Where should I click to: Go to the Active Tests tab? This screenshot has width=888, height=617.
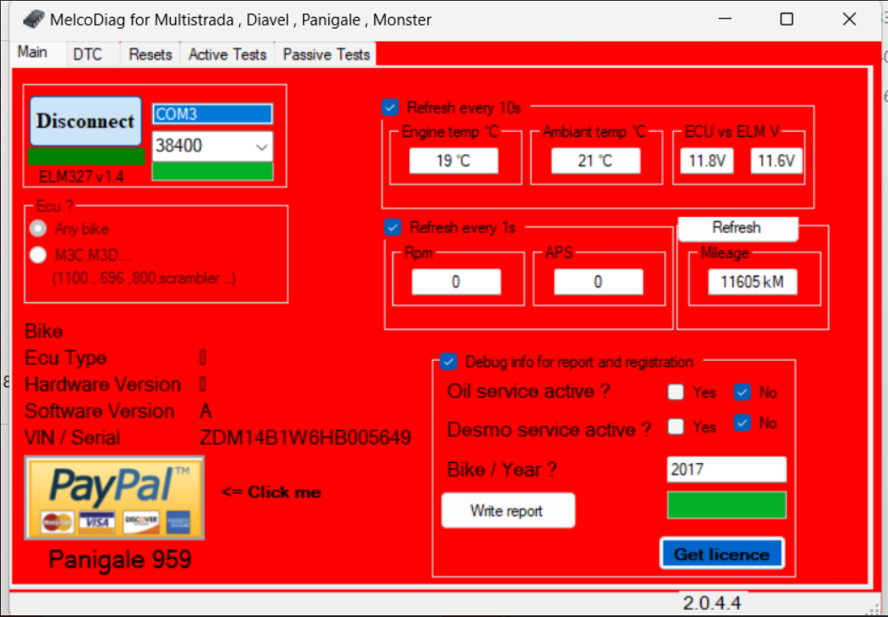pyautogui.click(x=227, y=54)
